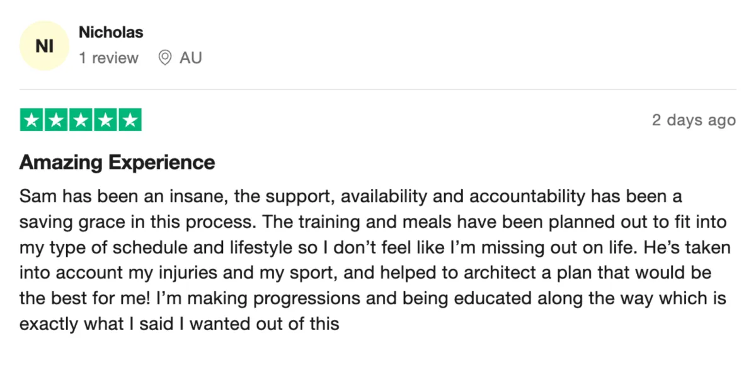Click the NI avatar circle

click(x=44, y=45)
